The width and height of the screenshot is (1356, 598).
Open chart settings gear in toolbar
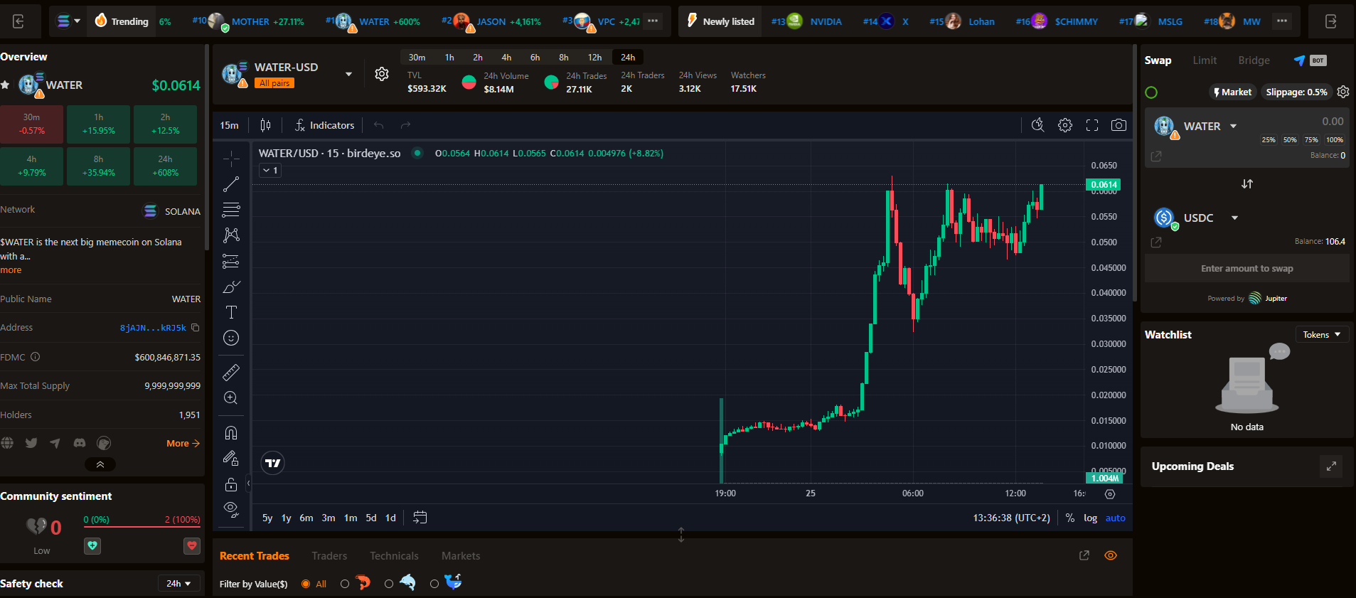coord(1065,125)
